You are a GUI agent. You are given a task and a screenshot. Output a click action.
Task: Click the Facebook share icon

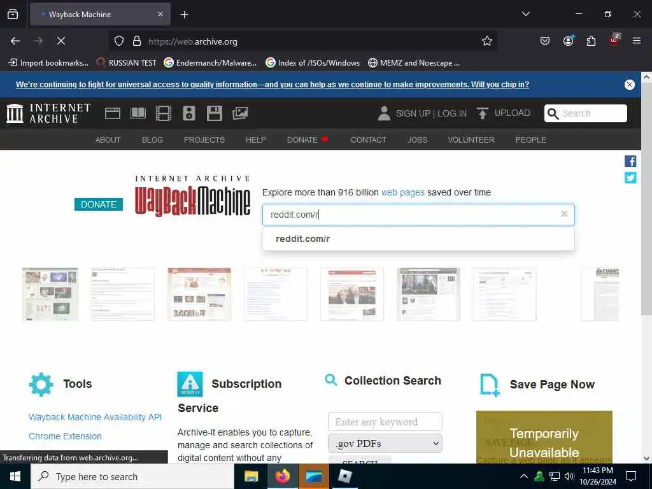tap(630, 161)
